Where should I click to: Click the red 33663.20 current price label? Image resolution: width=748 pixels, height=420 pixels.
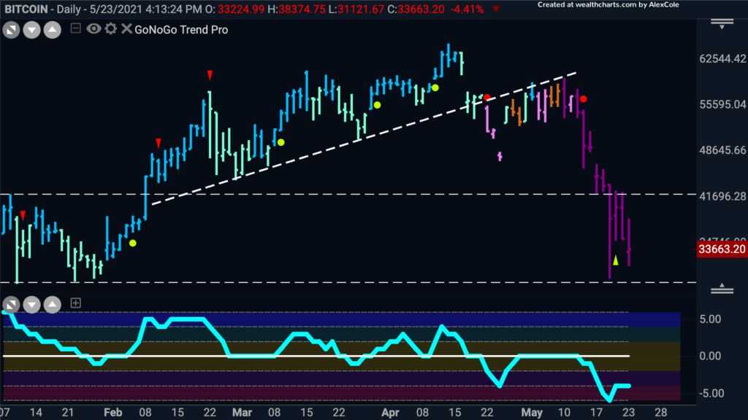(x=722, y=249)
